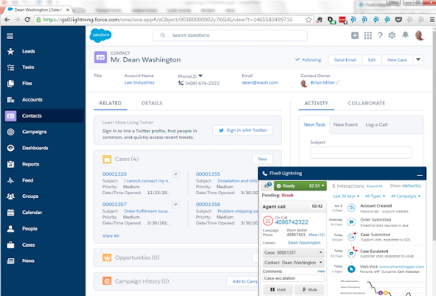Click the dean@wash.com email link
The width and height of the screenshot is (436, 296).
260,83
